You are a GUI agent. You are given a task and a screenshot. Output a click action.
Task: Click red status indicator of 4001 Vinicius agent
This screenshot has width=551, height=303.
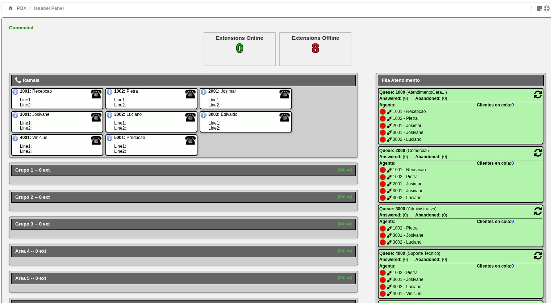[x=383, y=294]
